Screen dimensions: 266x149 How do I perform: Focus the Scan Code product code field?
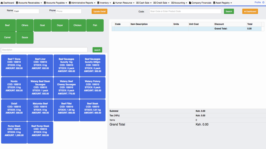[185, 11]
